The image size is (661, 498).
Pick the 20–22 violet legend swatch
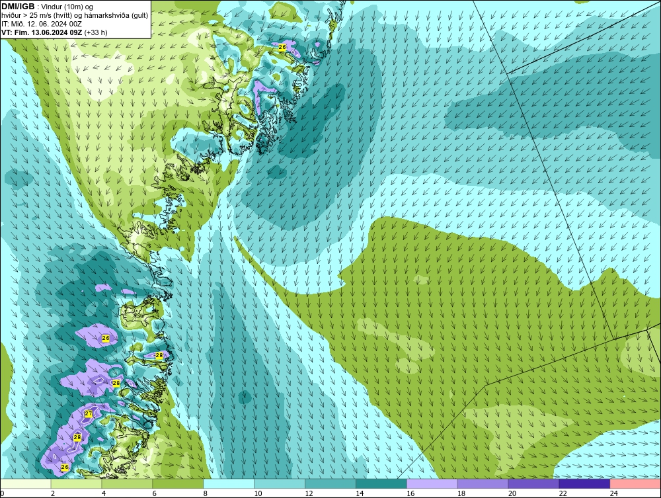[x=533, y=483]
